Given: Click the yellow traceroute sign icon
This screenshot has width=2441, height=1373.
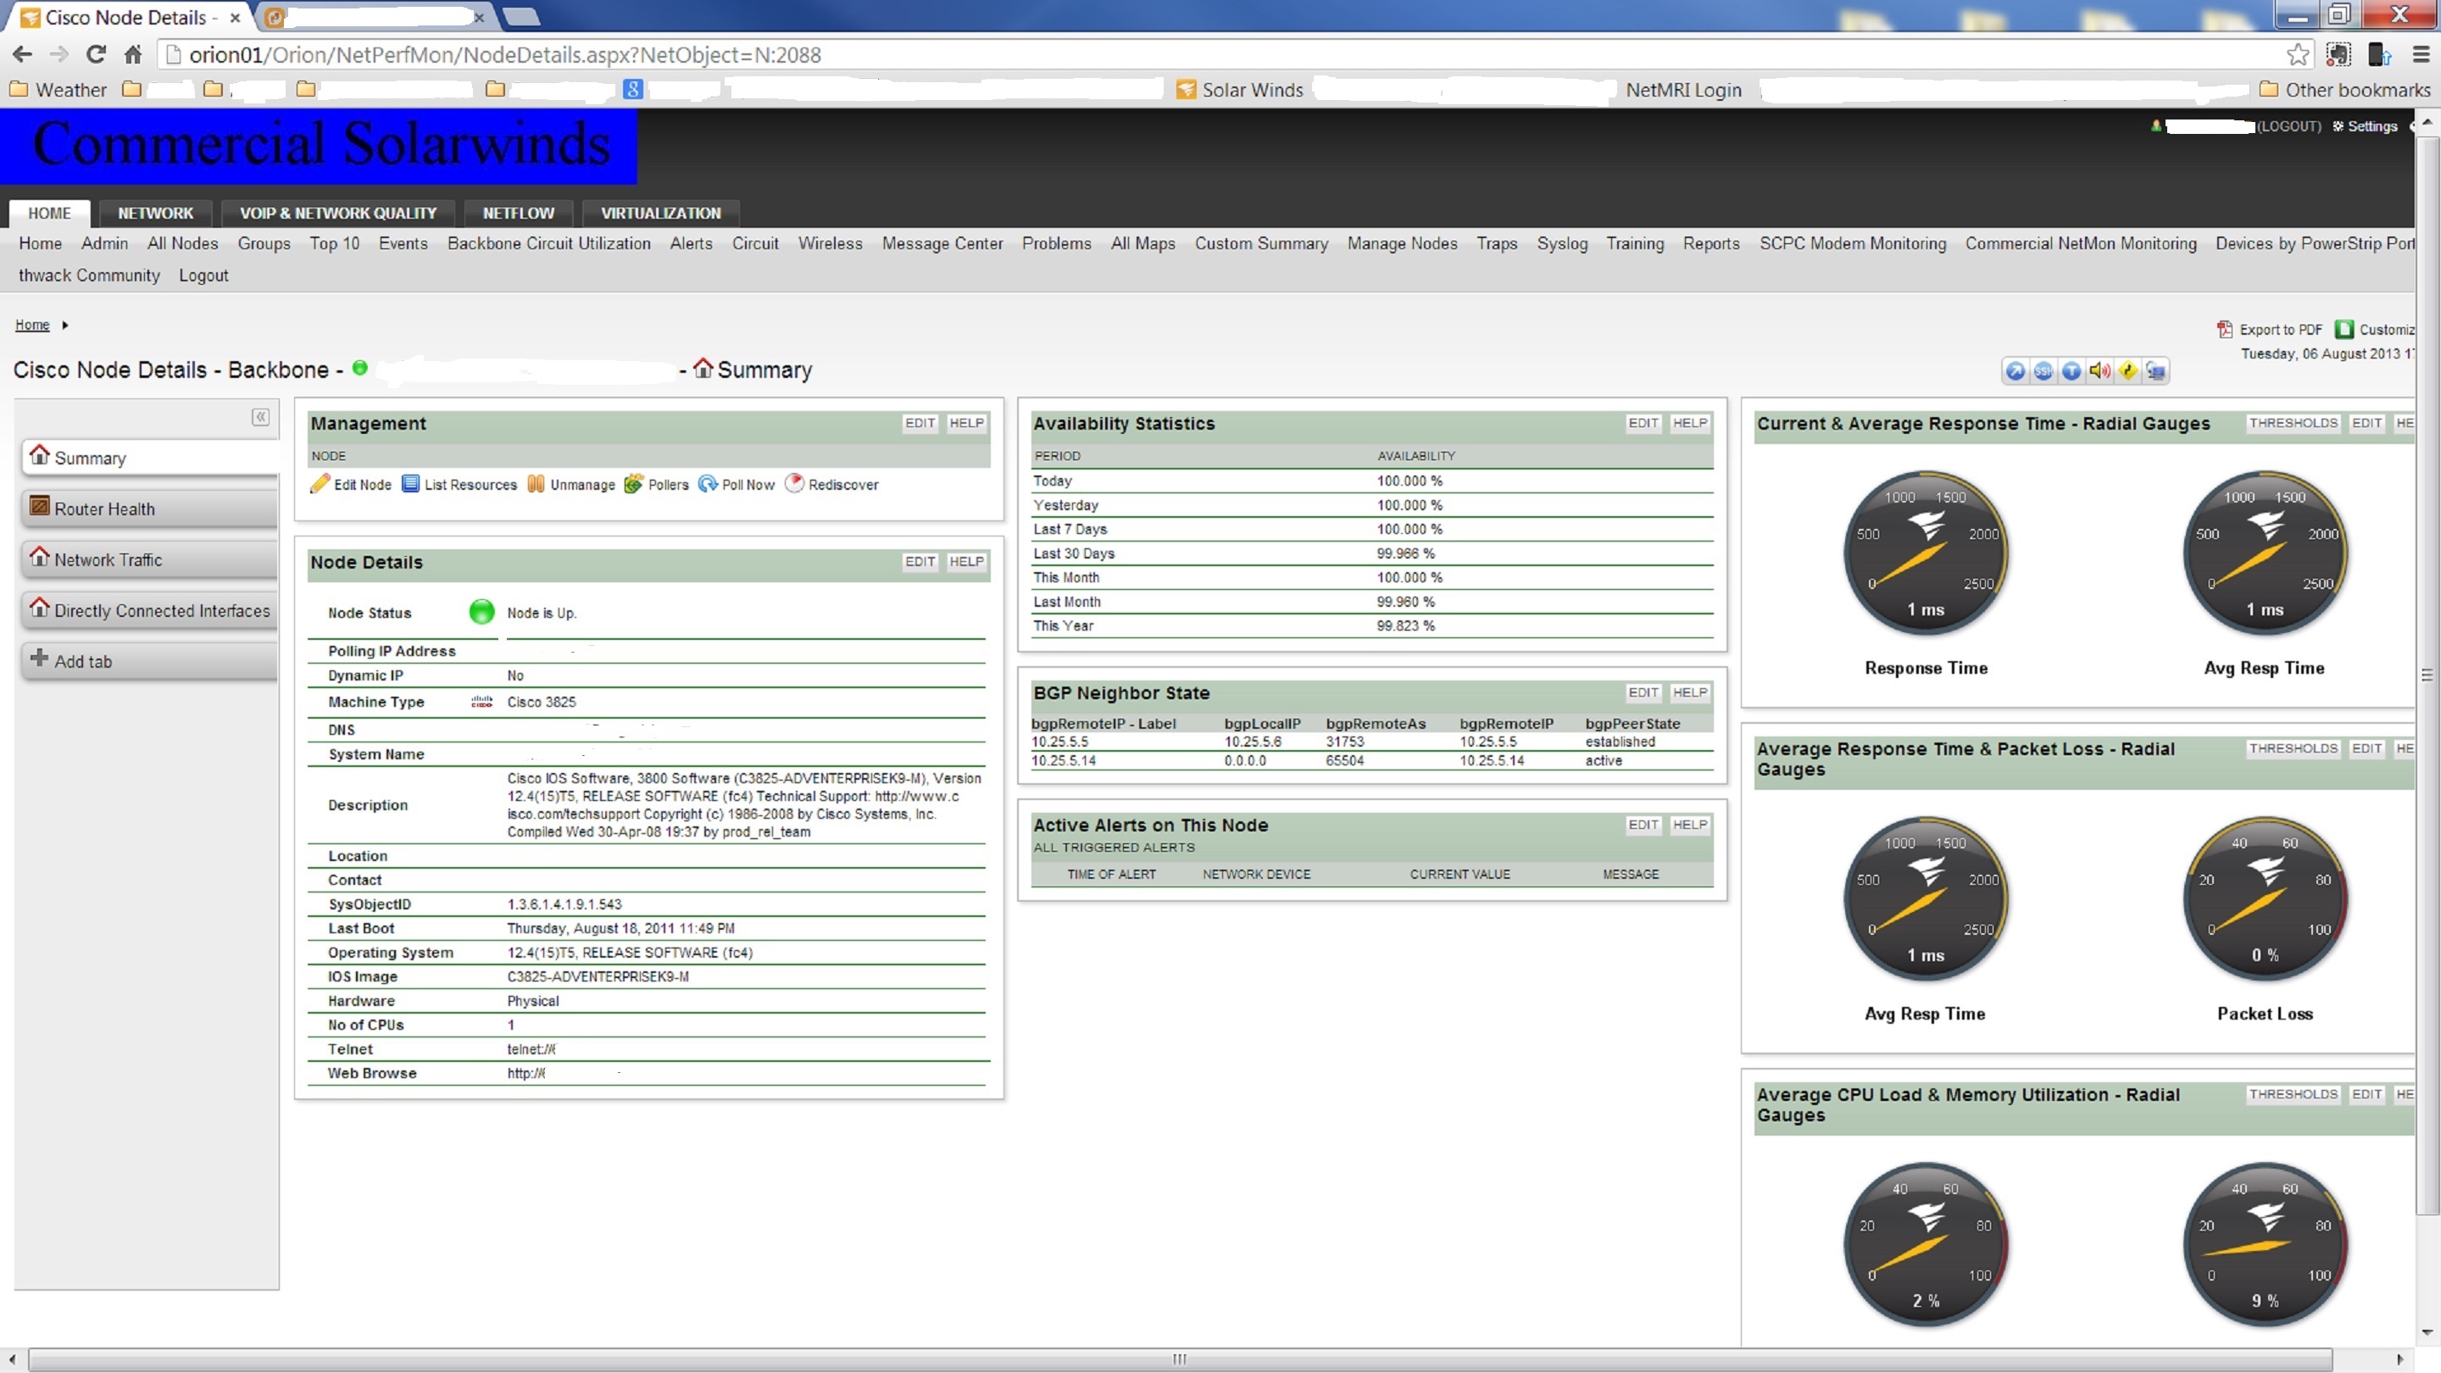Looking at the screenshot, I should [2127, 371].
